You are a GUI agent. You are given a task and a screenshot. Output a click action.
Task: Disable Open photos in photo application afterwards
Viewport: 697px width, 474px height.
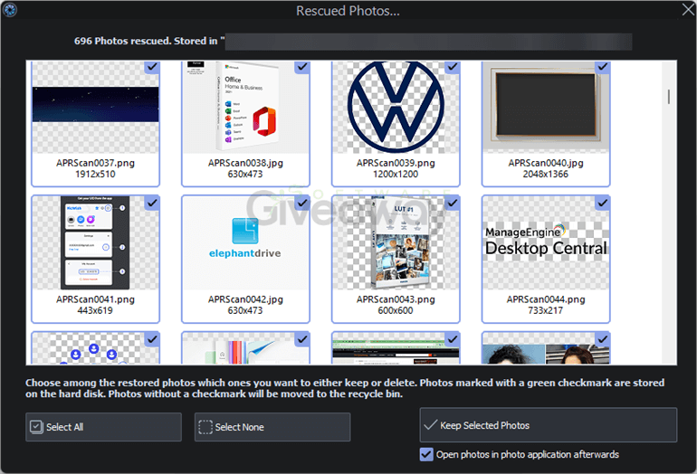[426, 454]
